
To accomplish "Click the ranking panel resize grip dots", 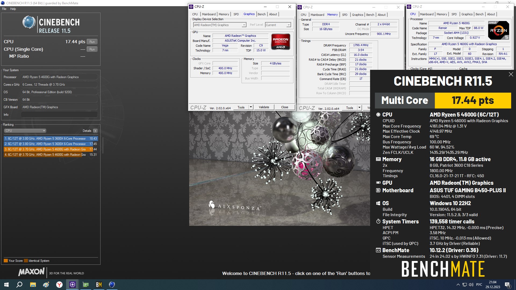I will (102, 145).
